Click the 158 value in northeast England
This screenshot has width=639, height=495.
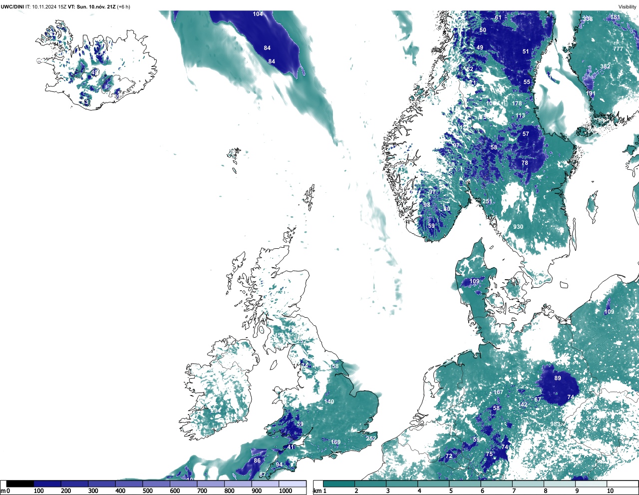click(x=334, y=366)
